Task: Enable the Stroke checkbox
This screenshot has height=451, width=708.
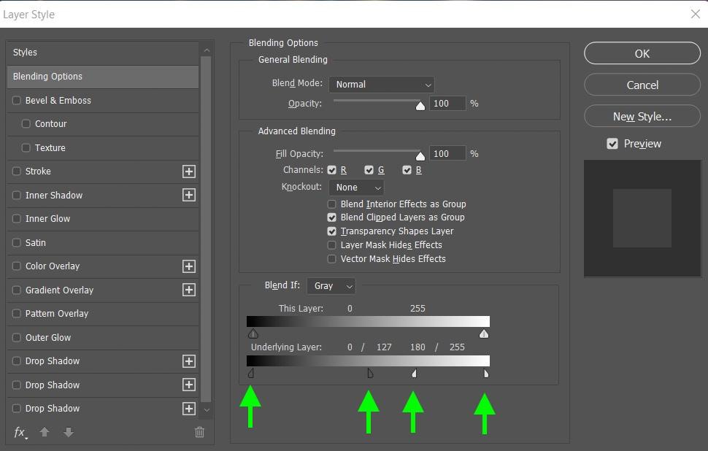Action: 17,171
